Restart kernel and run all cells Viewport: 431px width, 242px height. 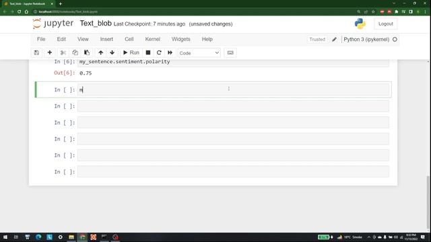coord(170,52)
